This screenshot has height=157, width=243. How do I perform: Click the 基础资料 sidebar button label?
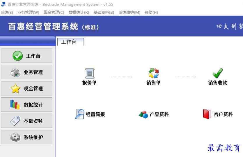click(33, 121)
